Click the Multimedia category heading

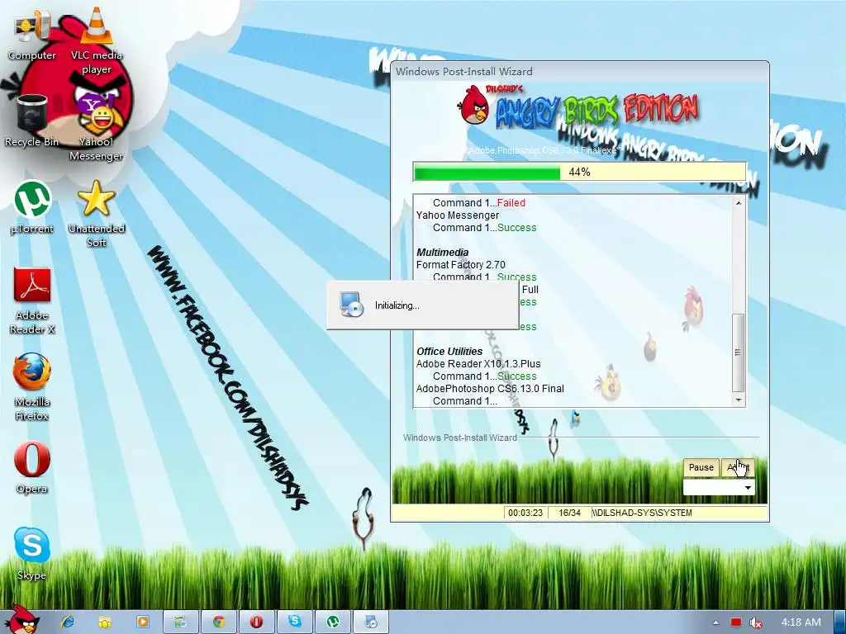point(443,253)
